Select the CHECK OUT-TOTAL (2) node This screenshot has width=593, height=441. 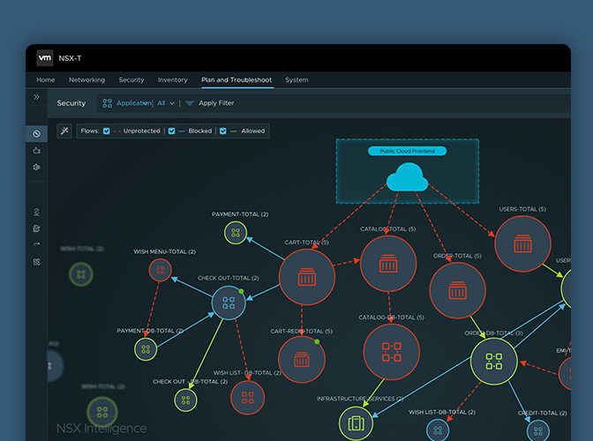tap(229, 303)
